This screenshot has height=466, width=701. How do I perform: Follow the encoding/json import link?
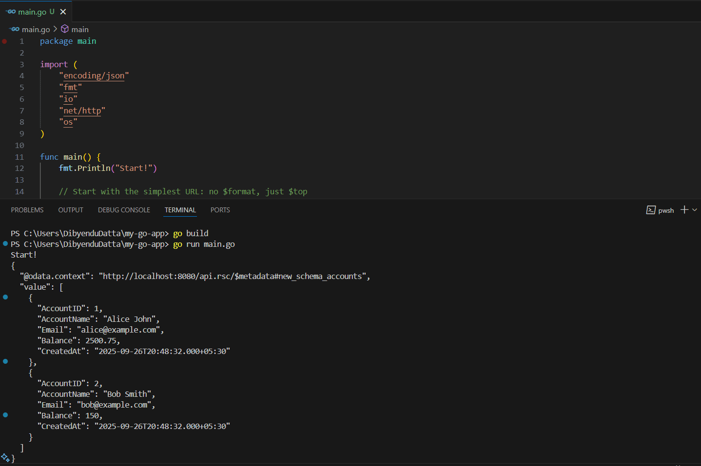pos(94,75)
